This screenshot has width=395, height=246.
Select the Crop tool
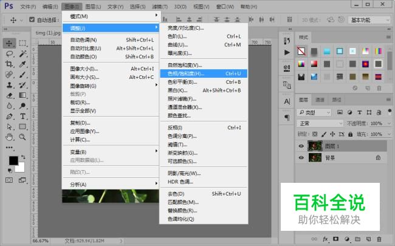[9, 64]
